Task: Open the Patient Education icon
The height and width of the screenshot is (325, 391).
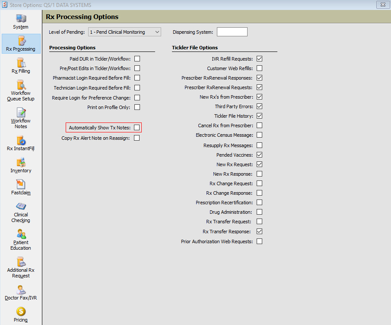Action: 21,235
